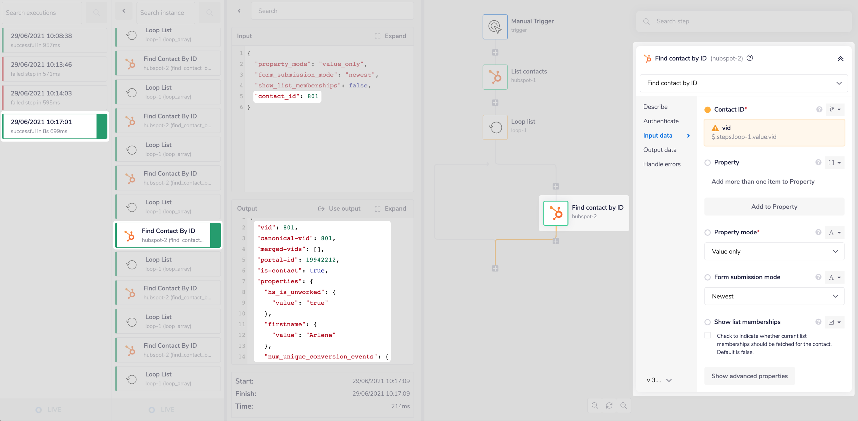This screenshot has width=858, height=421.
Task: Enable the list memberships fetch checkbox
Action: click(708, 335)
